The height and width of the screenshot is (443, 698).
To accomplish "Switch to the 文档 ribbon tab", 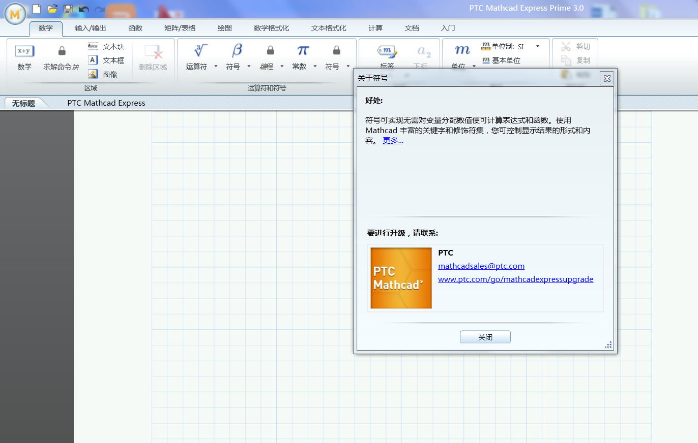I will coord(412,28).
